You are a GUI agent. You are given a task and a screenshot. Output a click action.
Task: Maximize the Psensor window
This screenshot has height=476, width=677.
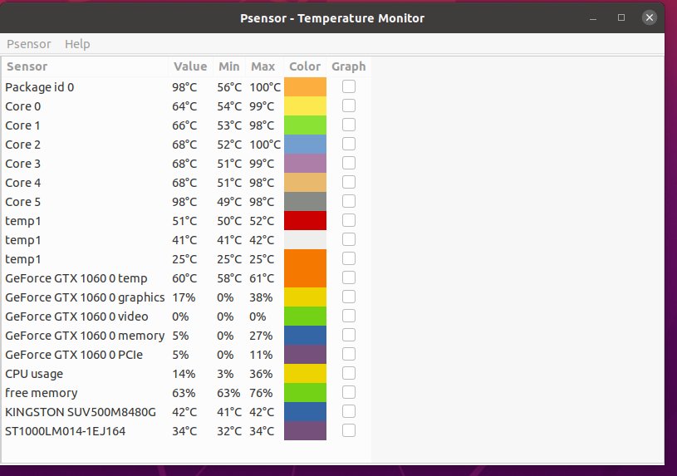[x=621, y=17]
